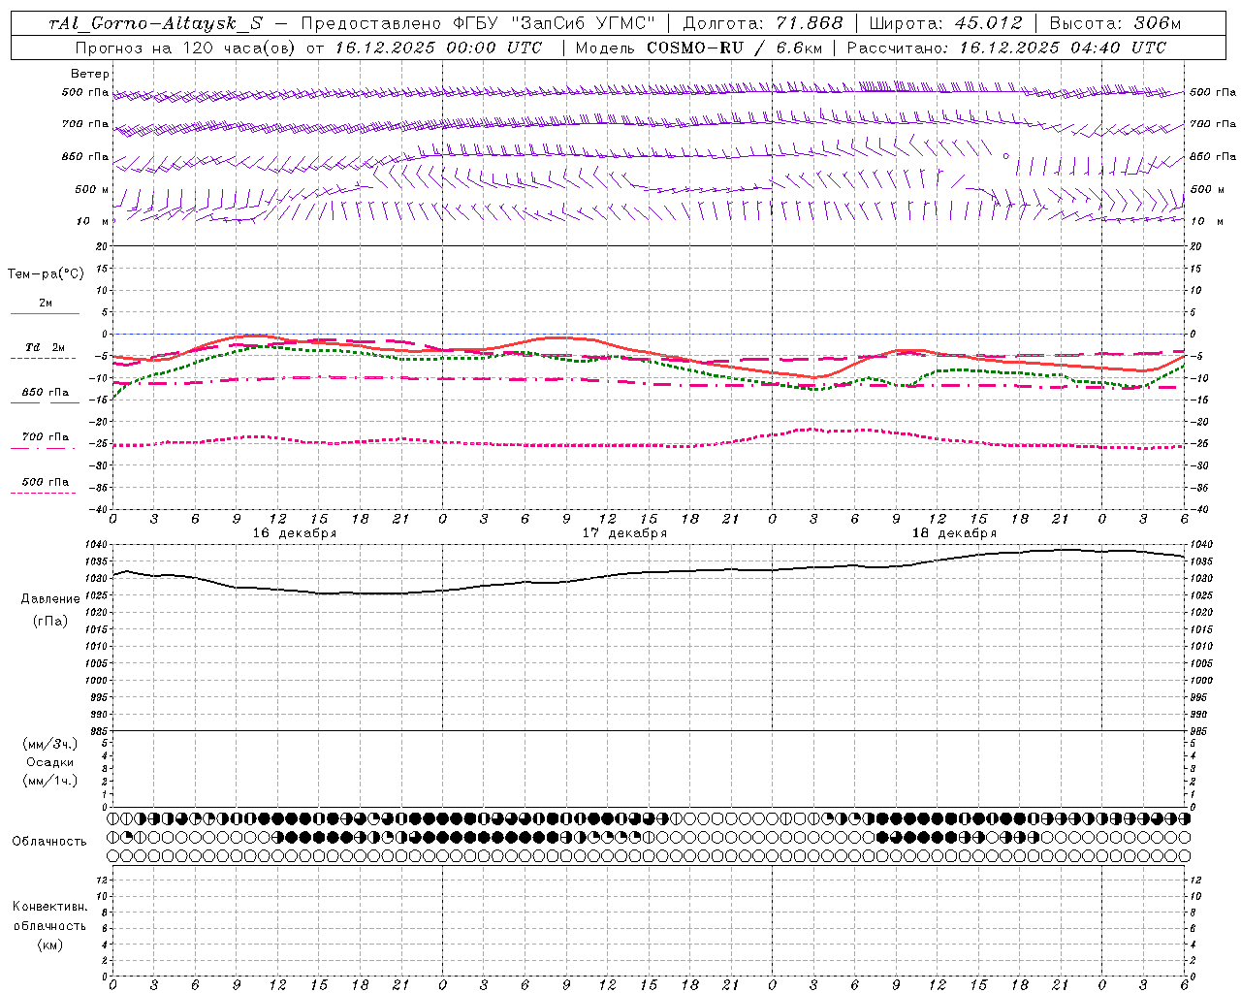Click the (гПа) unit label under Давление
Image resolution: width=1241 pixels, height=993 pixels.
(50, 621)
